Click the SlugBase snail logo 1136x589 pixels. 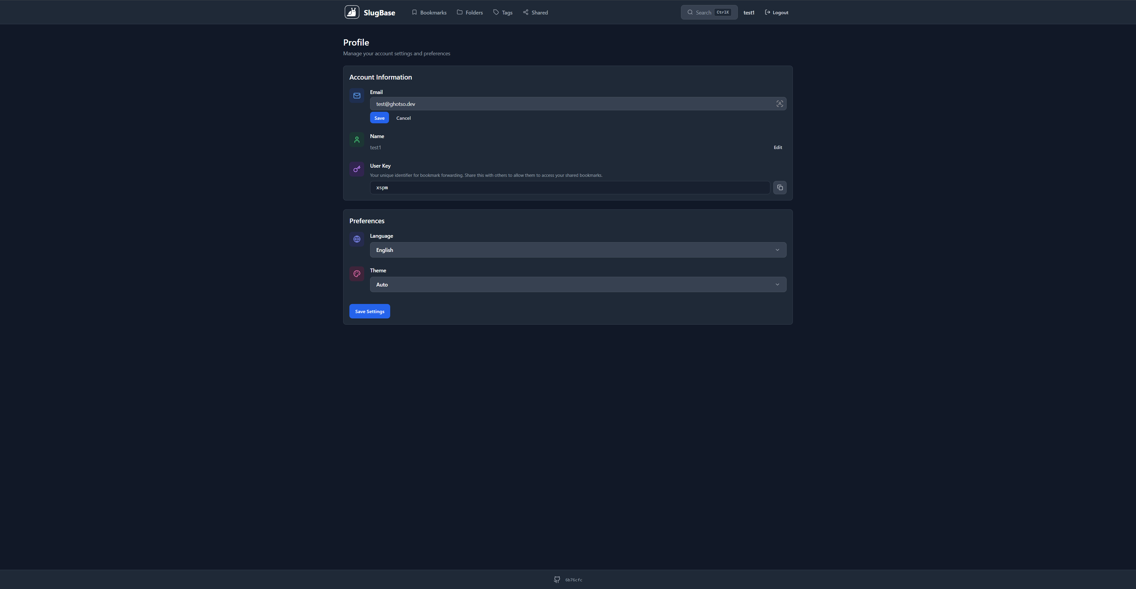(351, 12)
